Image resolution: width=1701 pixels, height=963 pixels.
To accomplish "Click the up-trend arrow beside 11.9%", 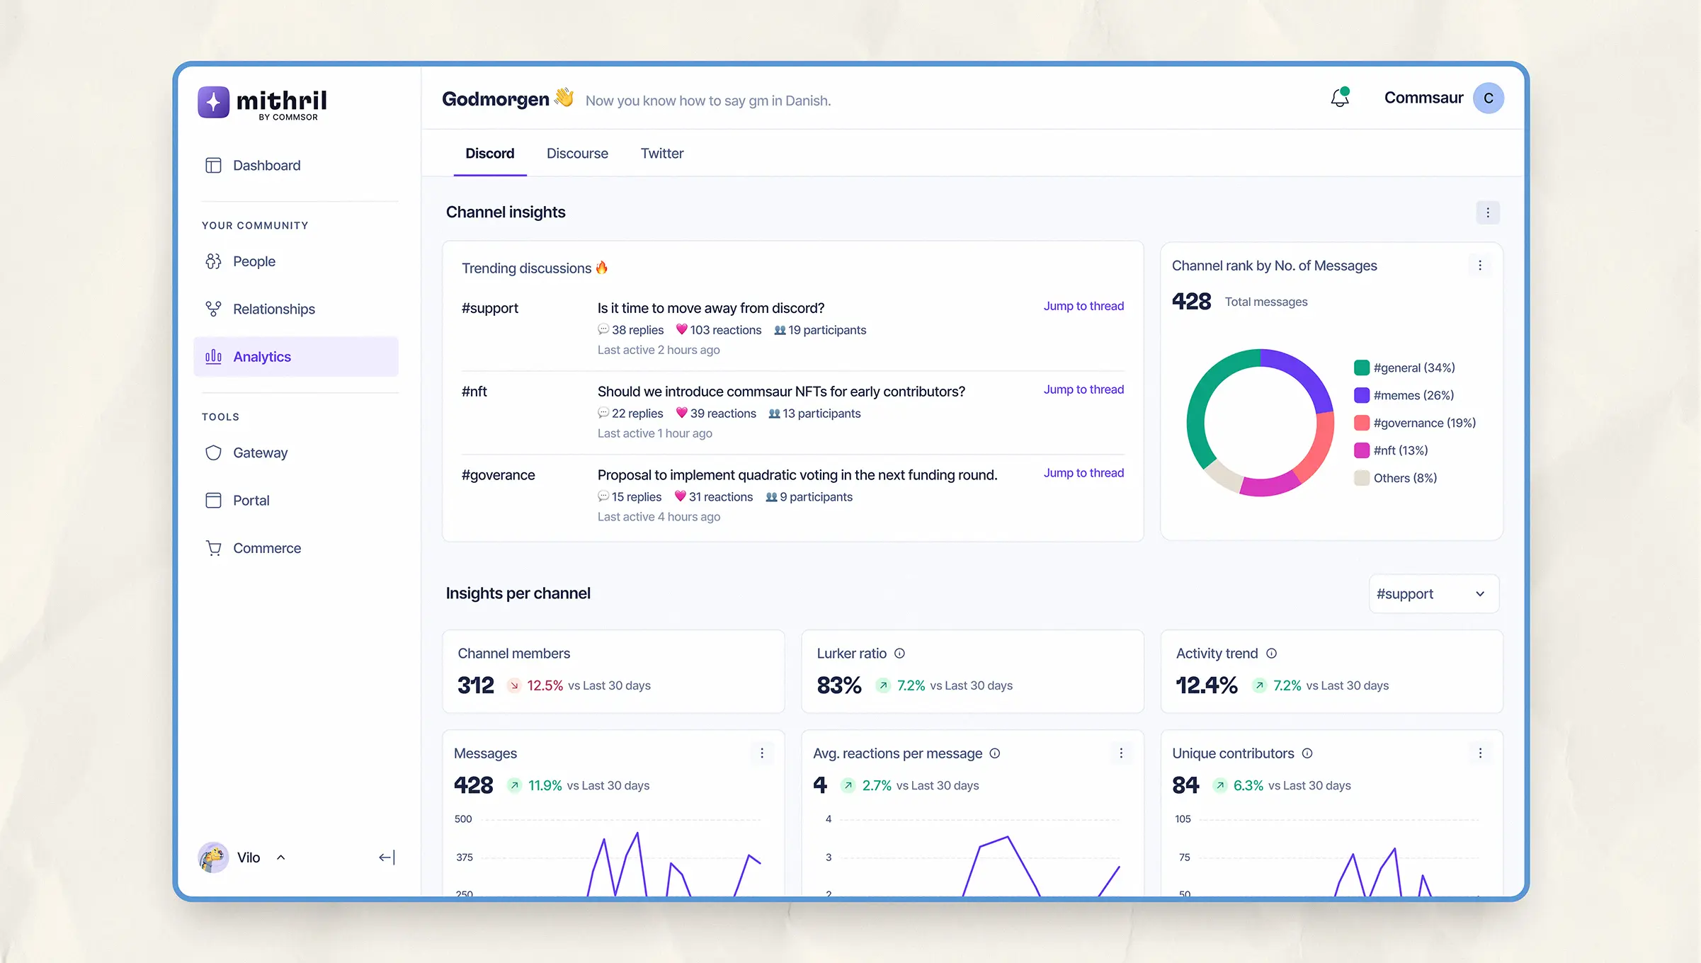I will [515, 785].
